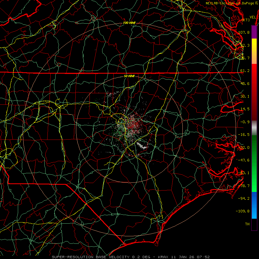Click the red segment of the velocity color bar

point(254,92)
